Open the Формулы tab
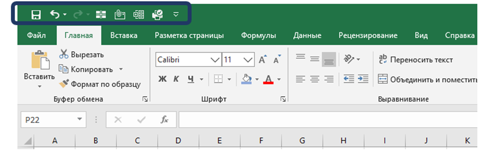Screen dimensions: 487x153 [x=259, y=35]
